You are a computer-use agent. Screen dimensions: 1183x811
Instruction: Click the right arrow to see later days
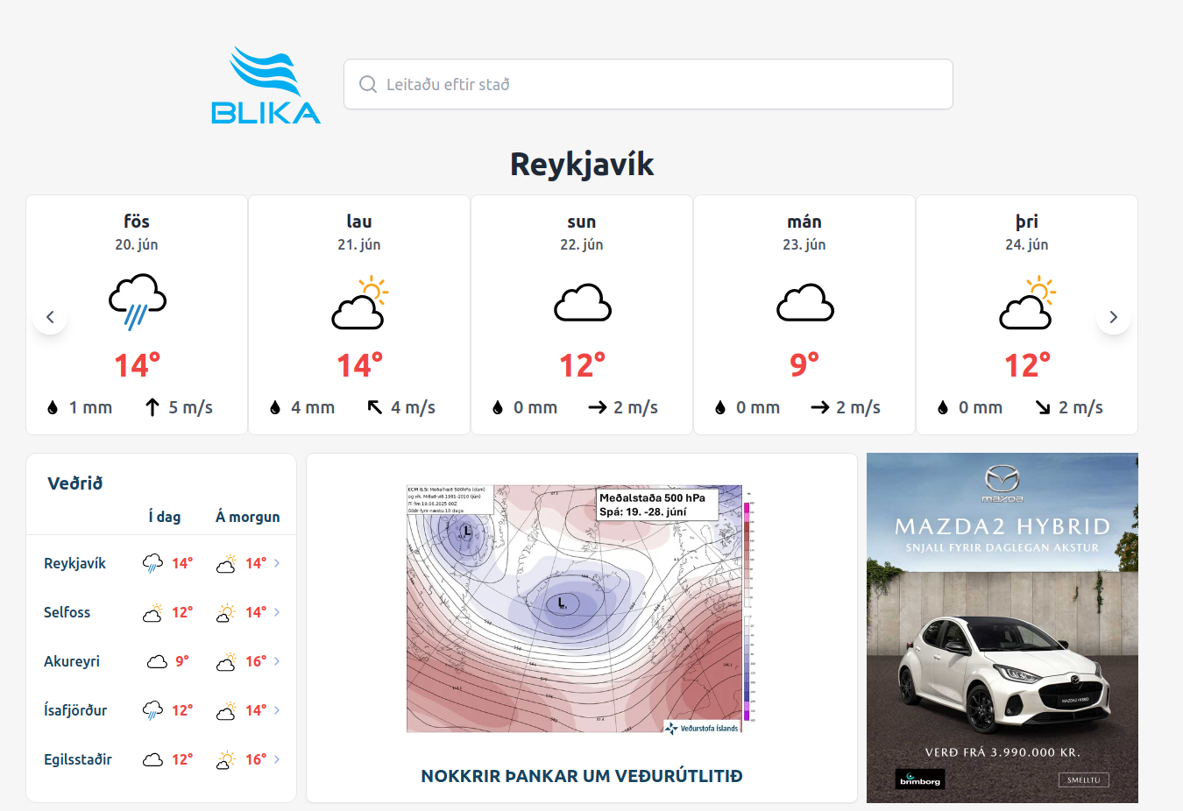pyautogui.click(x=1113, y=316)
